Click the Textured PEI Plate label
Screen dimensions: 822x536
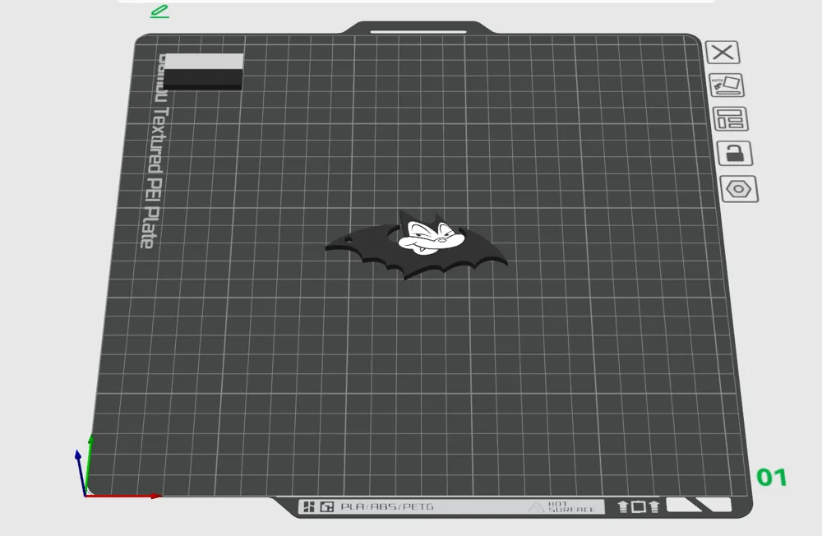pyautogui.click(x=149, y=164)
